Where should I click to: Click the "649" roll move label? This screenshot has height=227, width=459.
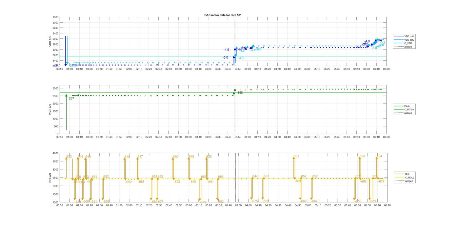[x=191, y=157]
